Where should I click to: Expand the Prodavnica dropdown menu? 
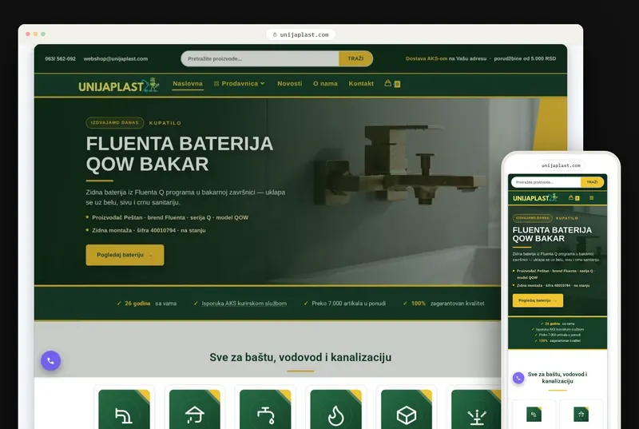[239, 84]
